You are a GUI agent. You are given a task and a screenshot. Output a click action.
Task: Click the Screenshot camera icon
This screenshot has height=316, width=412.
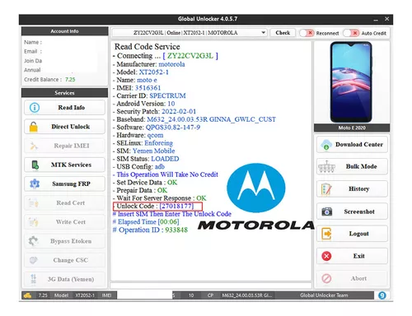[326, 211]
